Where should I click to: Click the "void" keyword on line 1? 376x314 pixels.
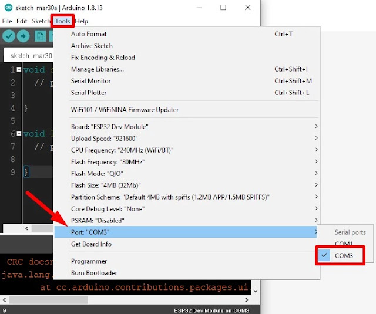pyautogui.click(x=34, y=70)
